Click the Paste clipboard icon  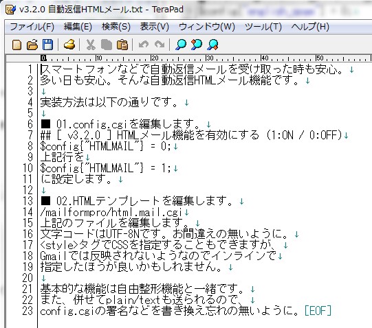pos(122,45)
